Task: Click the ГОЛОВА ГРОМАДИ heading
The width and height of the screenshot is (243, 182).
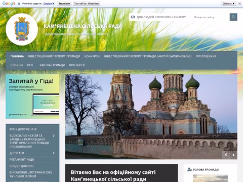Action: (206, 169)
